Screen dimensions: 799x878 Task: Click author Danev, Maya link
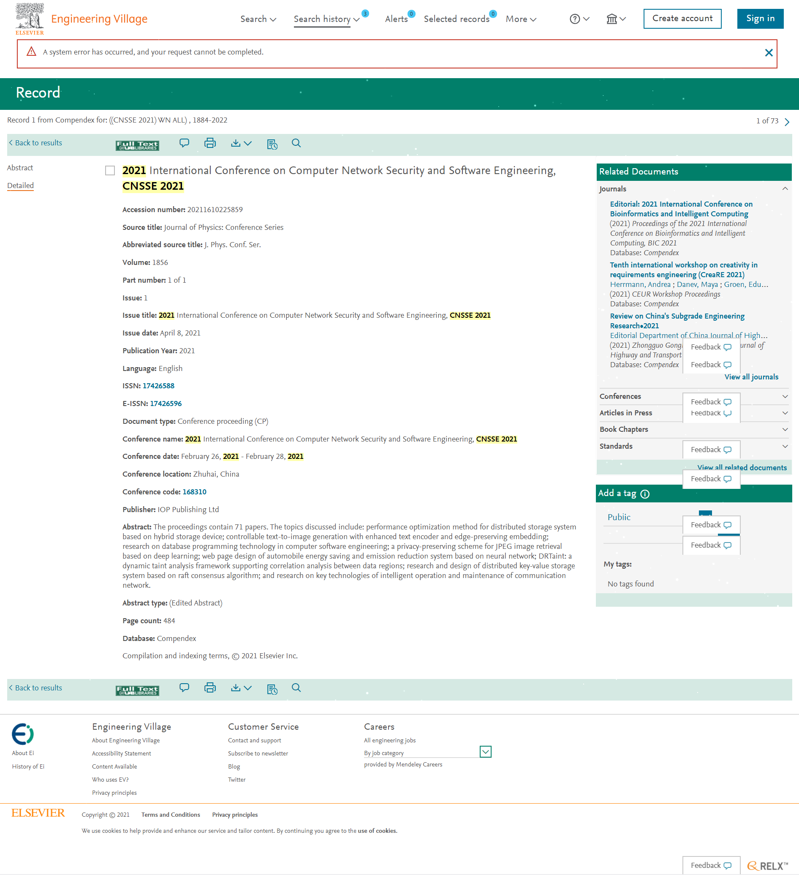coord(697,284)
